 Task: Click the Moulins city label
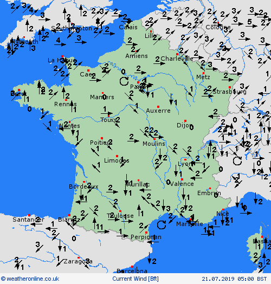pyautogui.click(x=154, y=144)
